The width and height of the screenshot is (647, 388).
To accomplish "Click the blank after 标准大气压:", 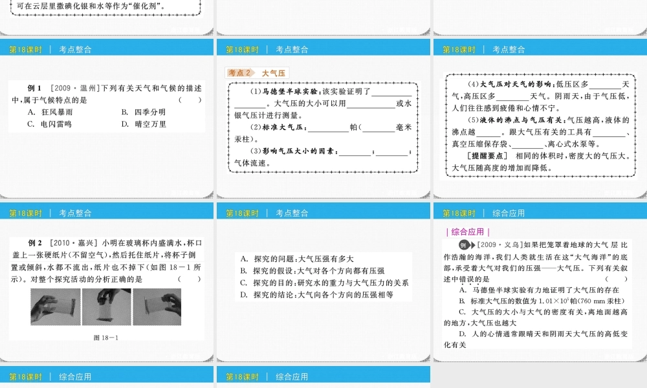I will (x=329, y=130).
